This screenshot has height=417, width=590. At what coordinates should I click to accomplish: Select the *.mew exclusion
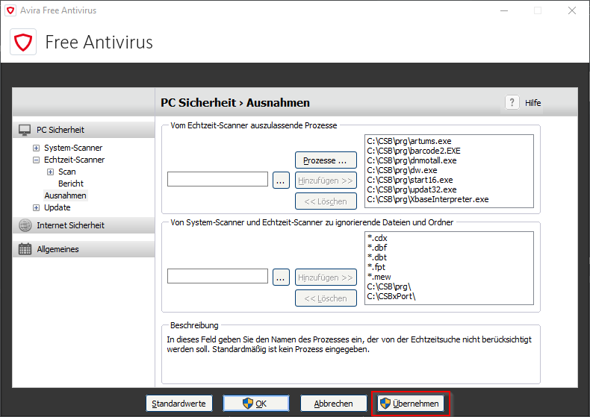[379, 277]
